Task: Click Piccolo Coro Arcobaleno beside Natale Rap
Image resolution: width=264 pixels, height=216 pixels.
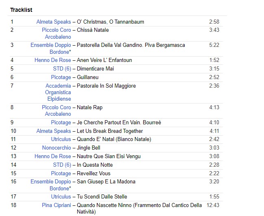Action: 56,108
